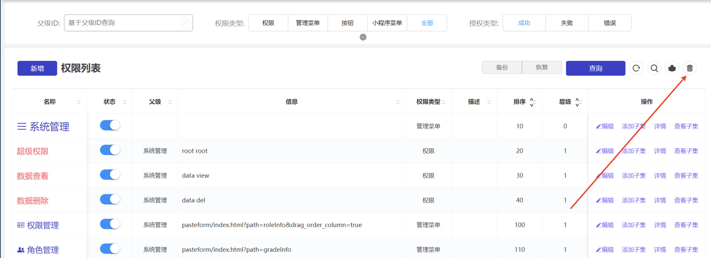Click the 名称 column drag handle

79,102
